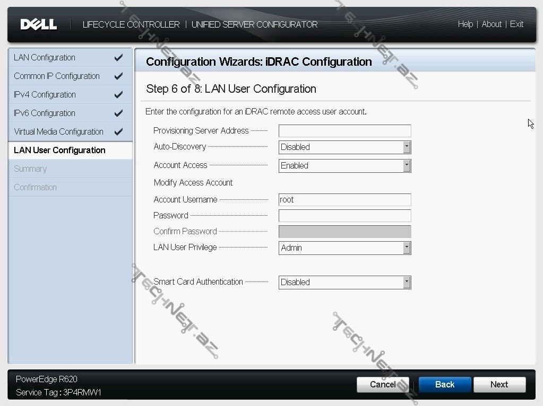
Task: Open the About link in header
Action: tap(492, 24)
